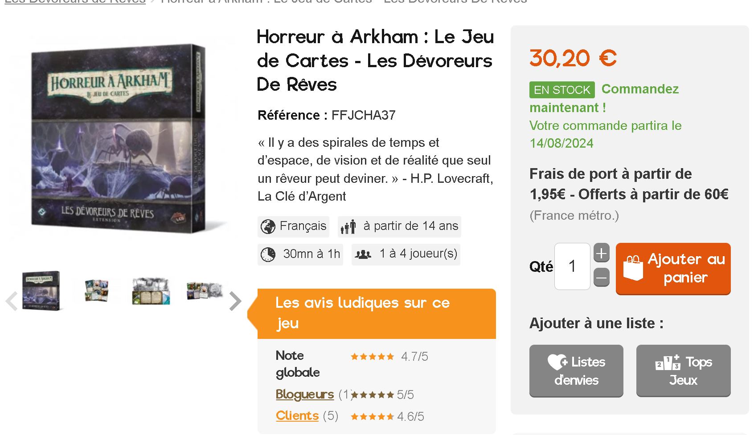
Task: Select the second cards thumbnail
Action: pos(97,290)
